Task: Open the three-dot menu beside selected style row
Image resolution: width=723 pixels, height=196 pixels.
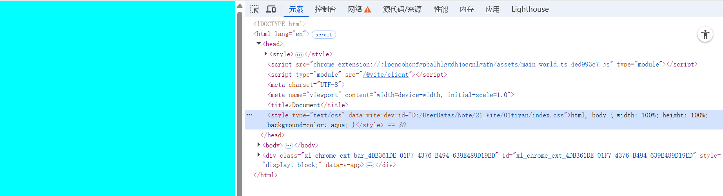Action: tap(249, 115)
